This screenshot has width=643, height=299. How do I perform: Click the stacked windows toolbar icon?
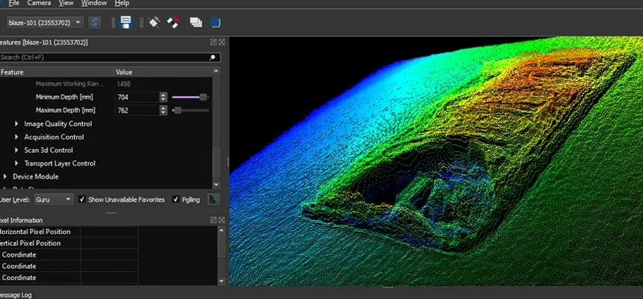[196, 23]
